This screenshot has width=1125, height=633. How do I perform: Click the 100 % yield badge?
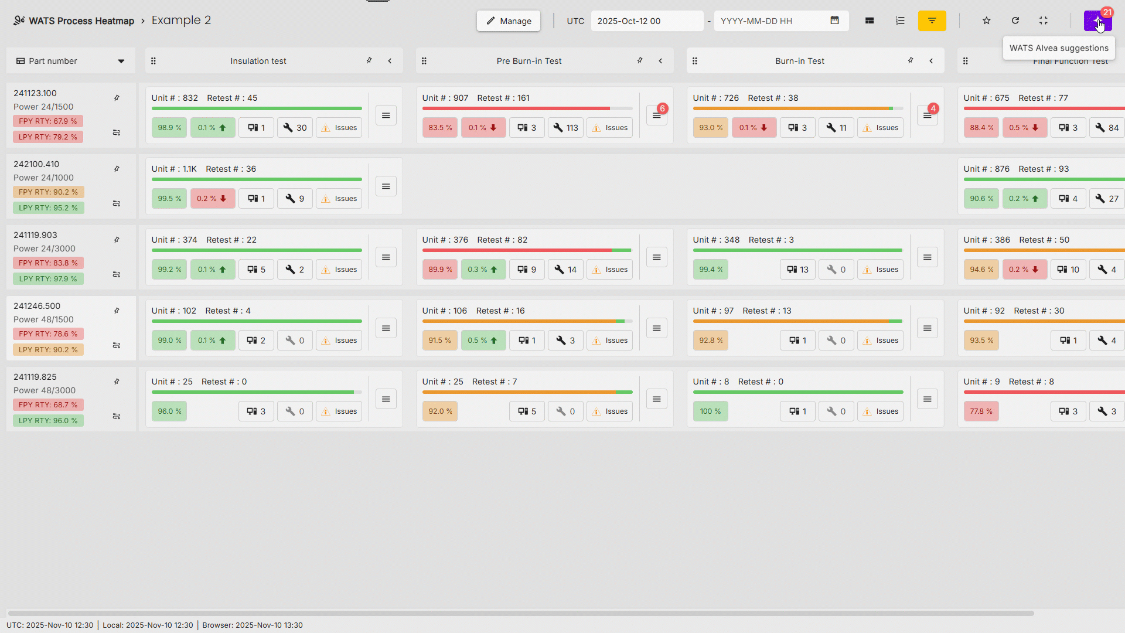tap(711, 411)
